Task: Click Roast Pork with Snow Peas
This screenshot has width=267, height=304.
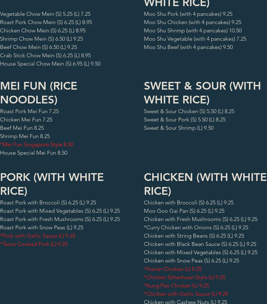Action: click(x=42, y=228)
